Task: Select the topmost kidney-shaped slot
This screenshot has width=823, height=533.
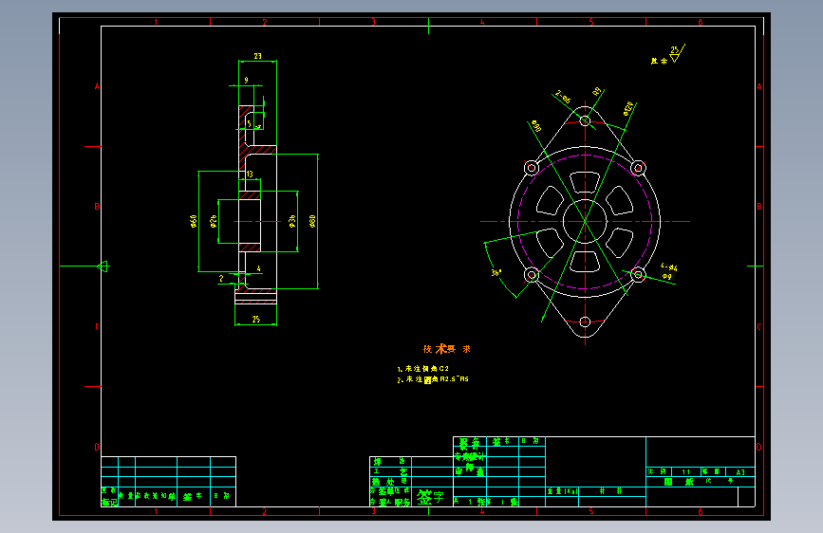Action: point(585,182)
